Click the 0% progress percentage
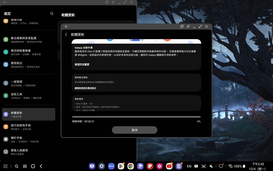273x171 pixels. 199,121
